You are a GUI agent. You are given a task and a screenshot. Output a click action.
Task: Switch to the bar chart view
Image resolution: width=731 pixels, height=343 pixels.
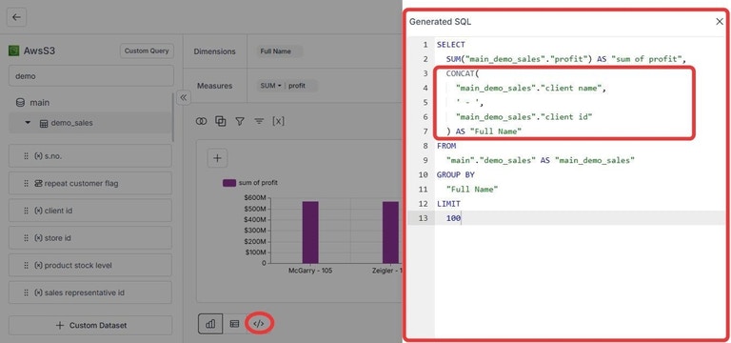point(210,323)
